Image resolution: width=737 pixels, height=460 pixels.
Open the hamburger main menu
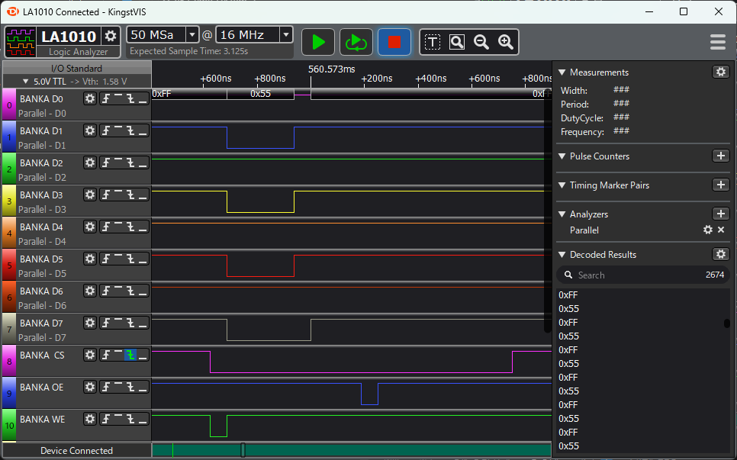717,42
